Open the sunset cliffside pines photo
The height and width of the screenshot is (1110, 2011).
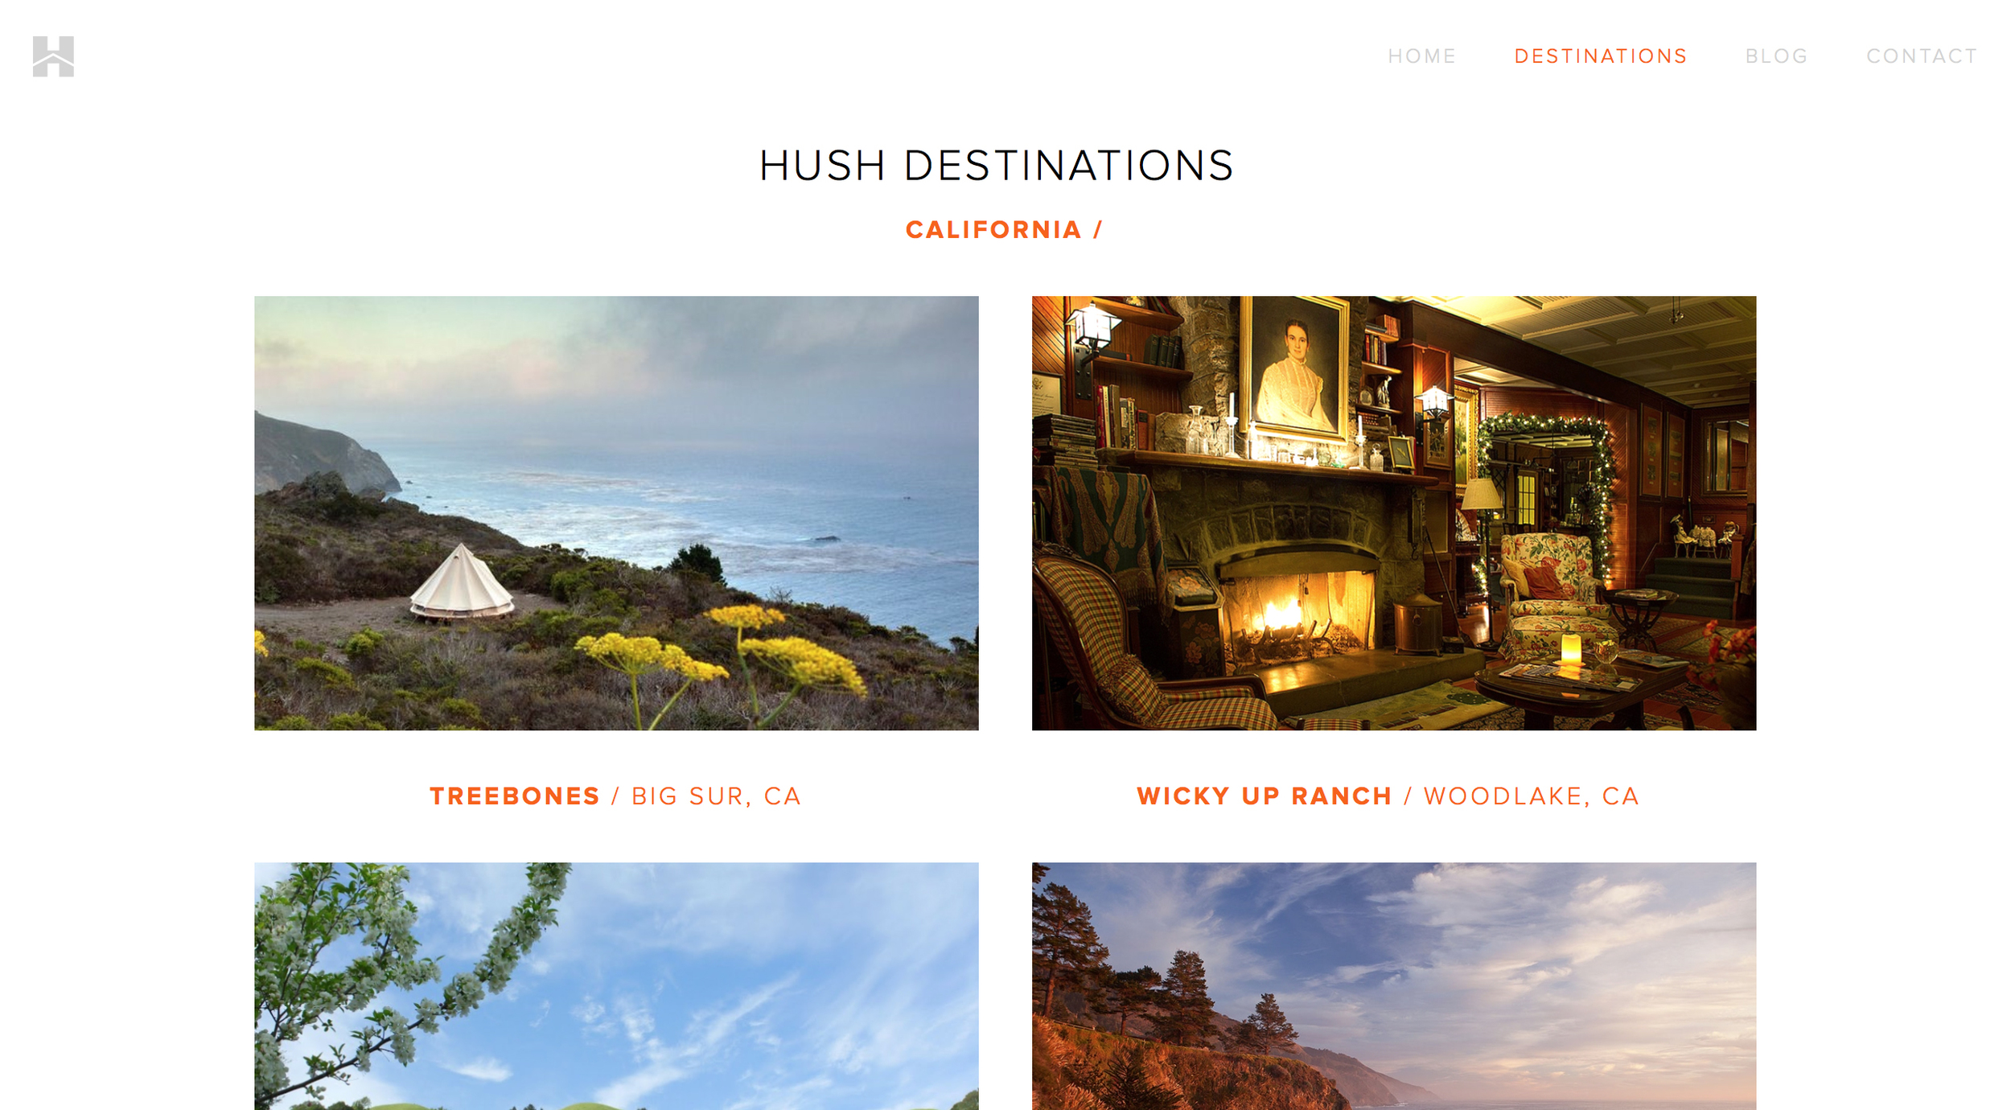click(1394, 986)
